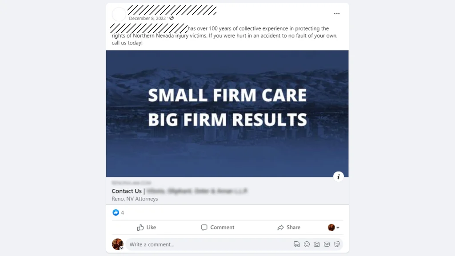
Task: Open the sticker picker in comment box
Action: 337,244
